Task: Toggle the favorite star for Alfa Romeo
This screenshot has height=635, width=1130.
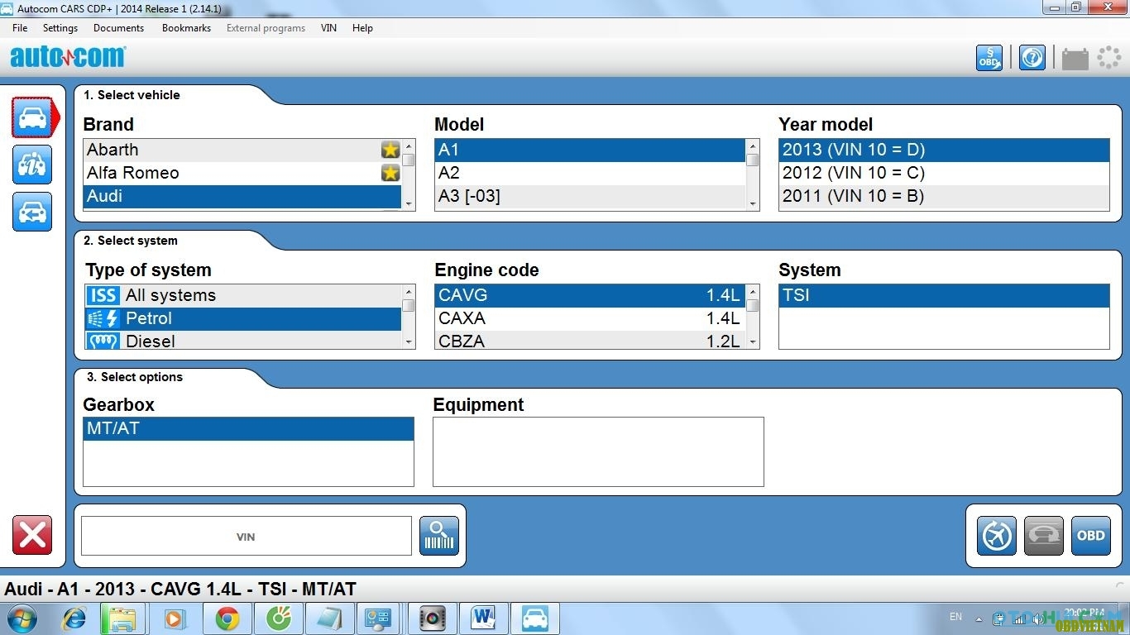Action: coord(390,173)
